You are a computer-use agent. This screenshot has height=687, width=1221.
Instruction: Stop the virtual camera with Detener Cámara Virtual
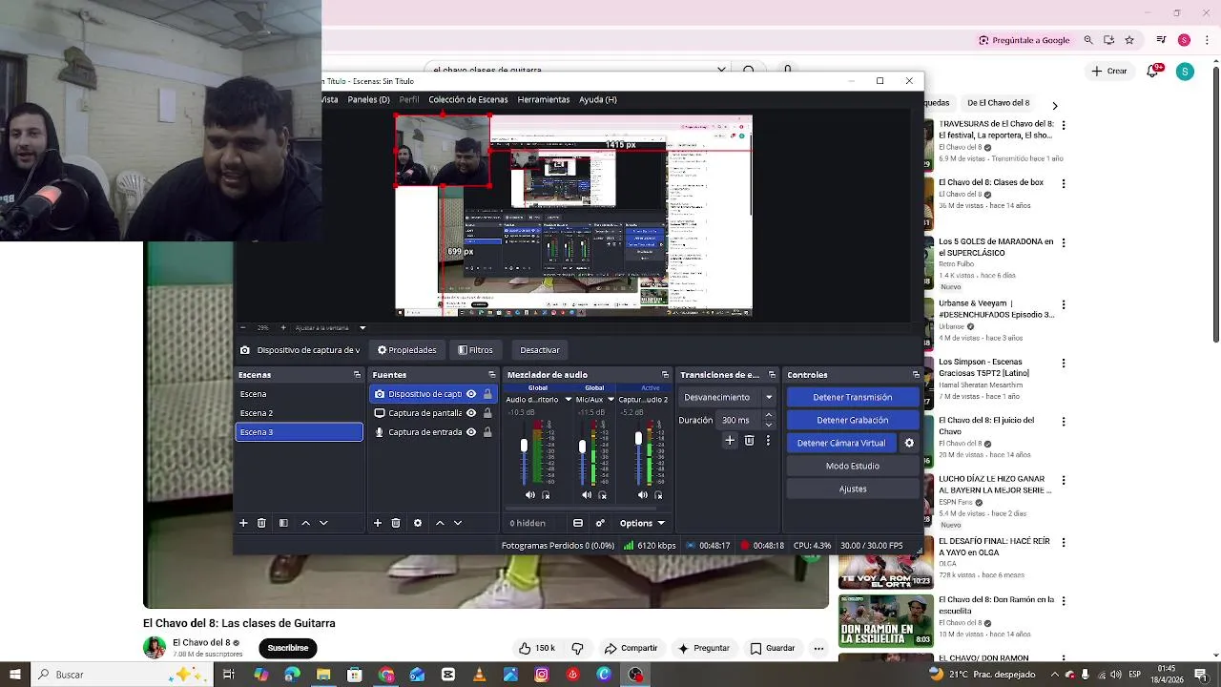(x=841, y=443)
